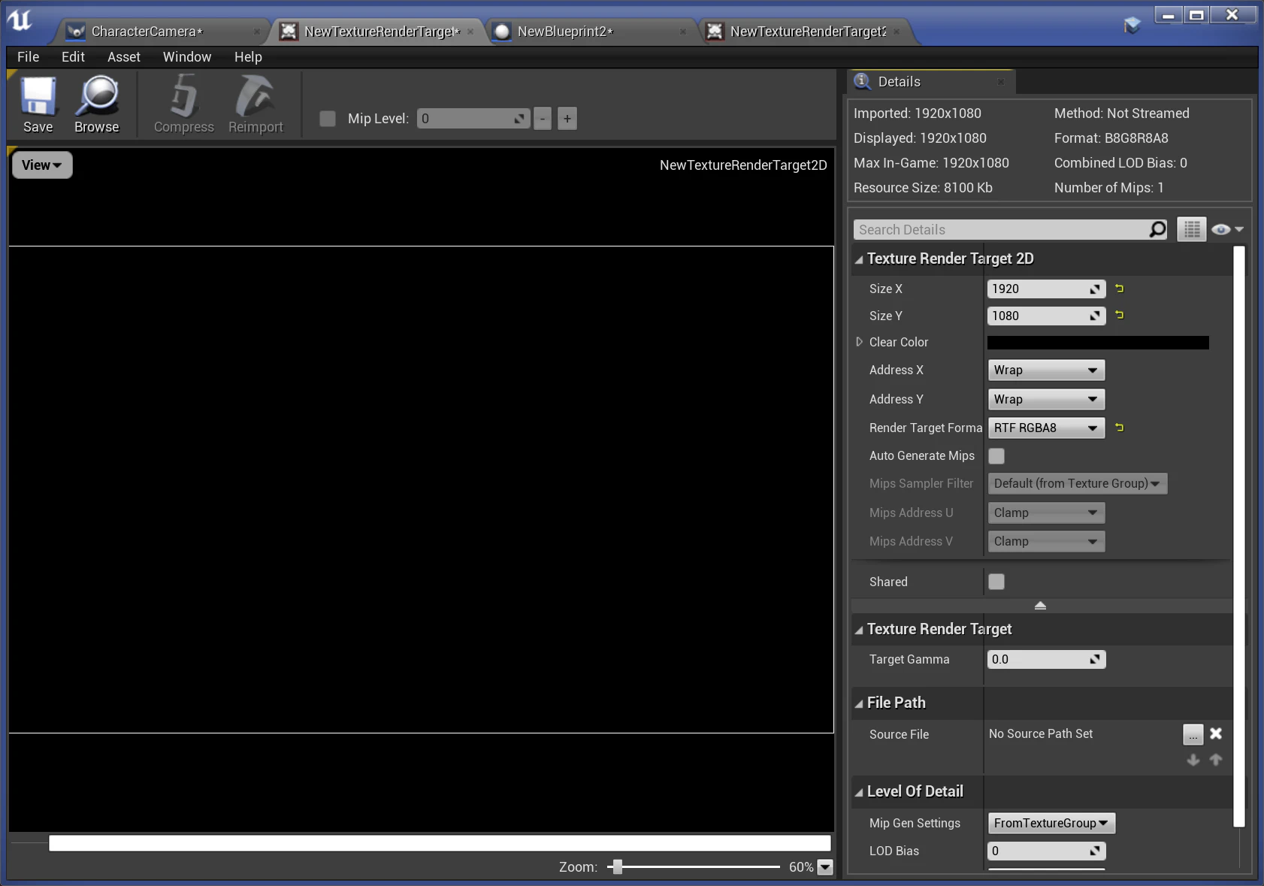
Task: Expand the Clear Color property
Action: 859,342
